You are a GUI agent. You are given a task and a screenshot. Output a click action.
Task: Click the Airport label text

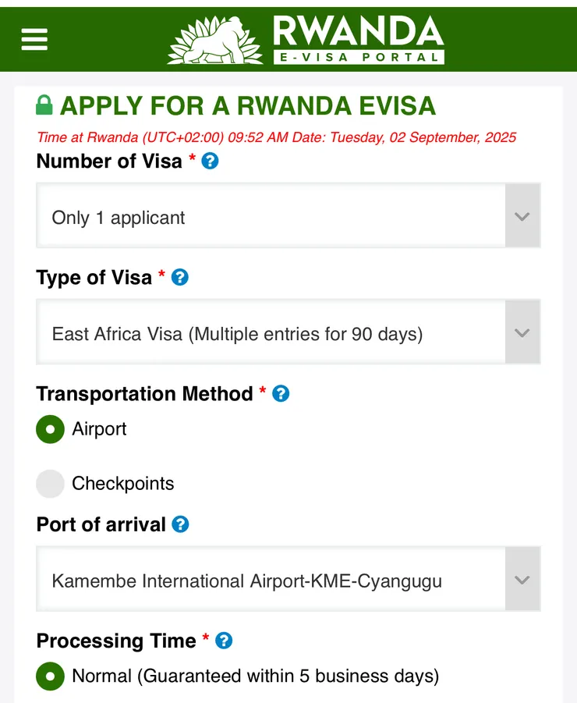click(x=99, y=429)
